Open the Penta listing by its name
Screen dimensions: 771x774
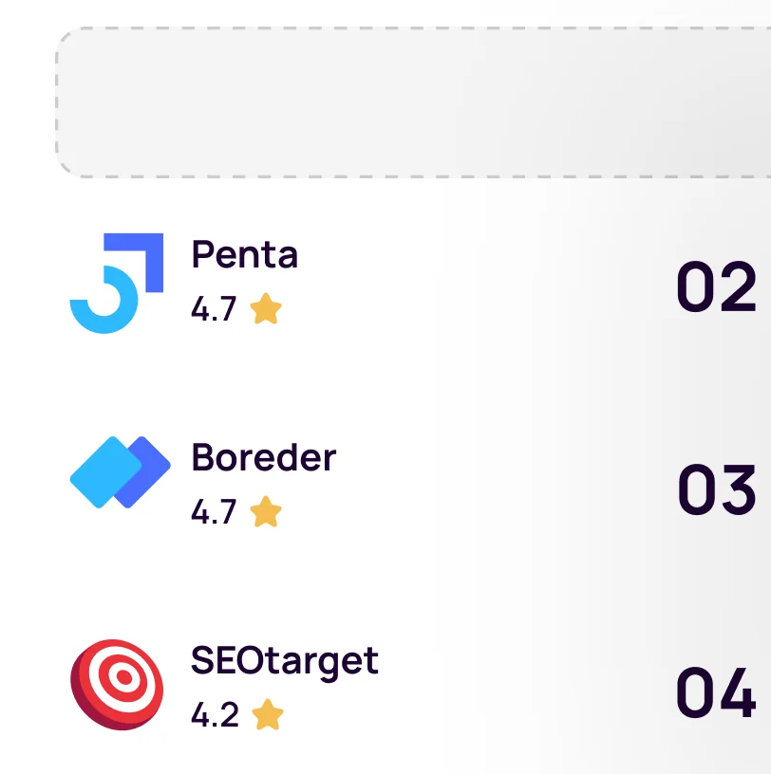point(245,254)
